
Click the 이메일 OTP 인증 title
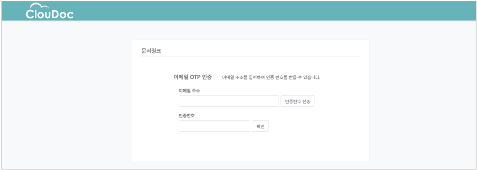click(x=192, y=77)
